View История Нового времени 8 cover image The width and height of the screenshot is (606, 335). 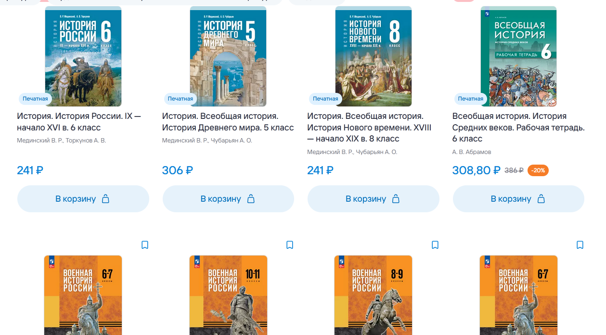(374, 56)
